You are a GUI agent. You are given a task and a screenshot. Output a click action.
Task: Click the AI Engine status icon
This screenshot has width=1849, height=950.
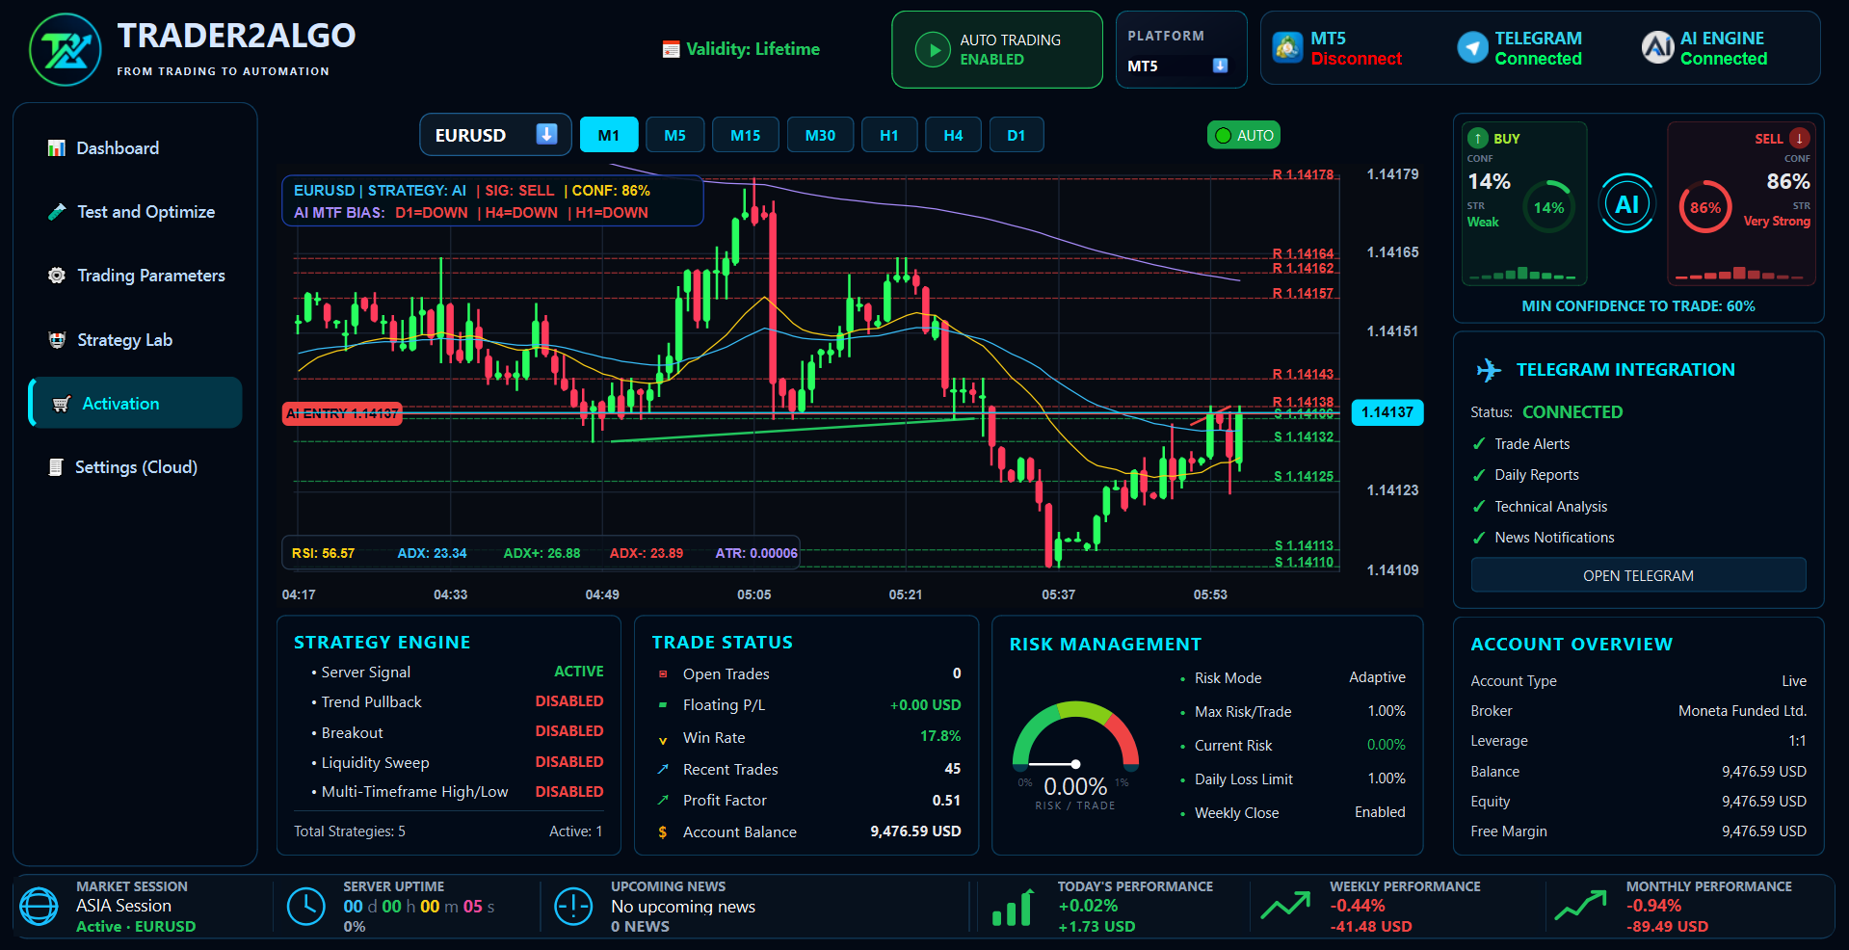point(1657,47)
